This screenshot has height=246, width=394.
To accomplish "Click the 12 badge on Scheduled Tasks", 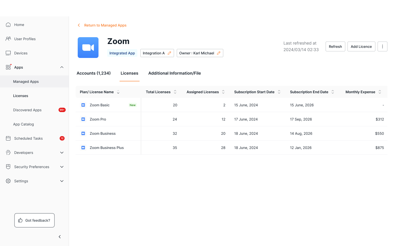I will coord(62,138).
